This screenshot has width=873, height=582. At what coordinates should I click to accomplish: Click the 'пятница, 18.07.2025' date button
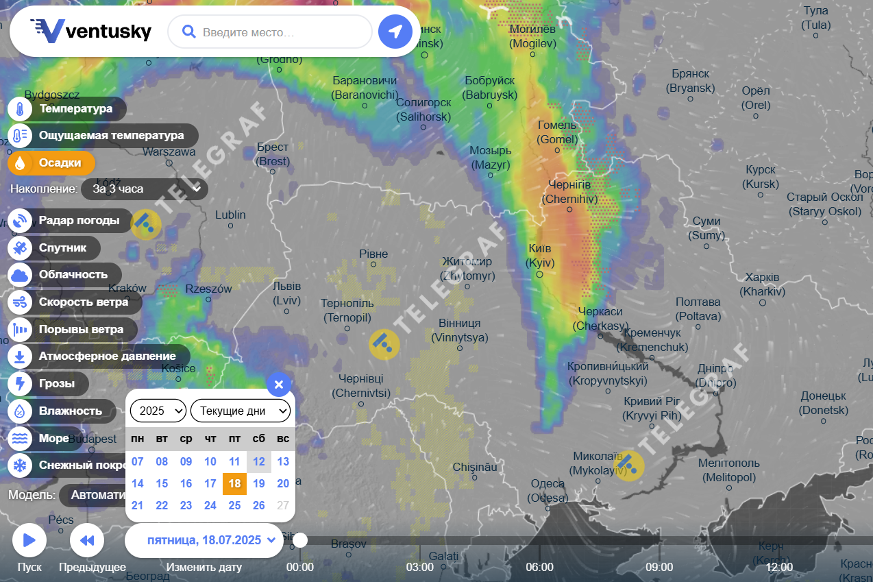point(204,540)
